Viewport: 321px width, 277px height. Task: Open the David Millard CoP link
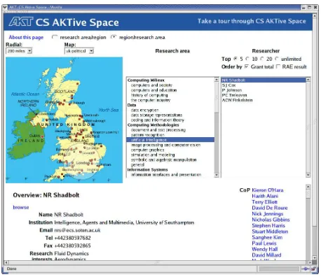266,255
